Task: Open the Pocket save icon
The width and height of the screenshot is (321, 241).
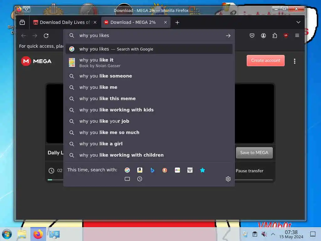Action: click(252, 35)
